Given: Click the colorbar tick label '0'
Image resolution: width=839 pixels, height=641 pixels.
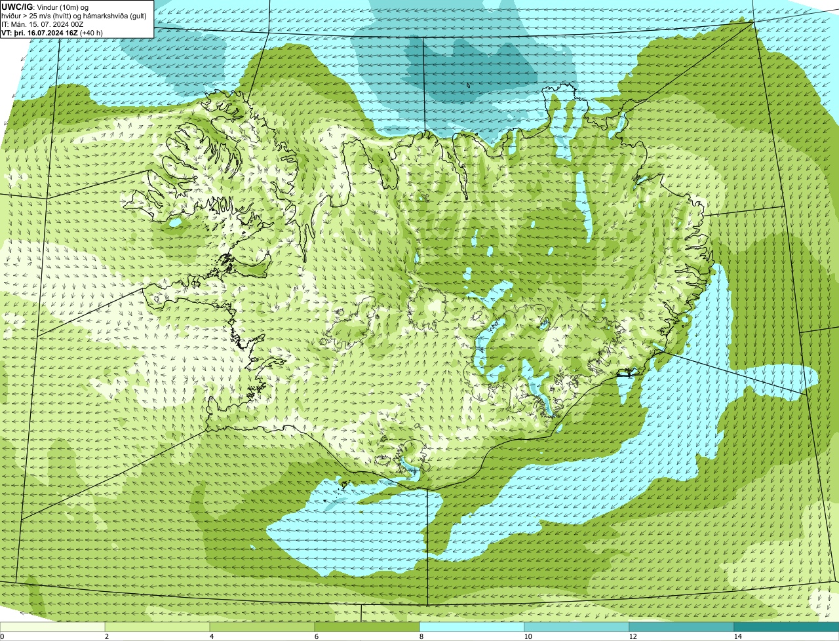Looking at the screenshot, I should 2,636.
